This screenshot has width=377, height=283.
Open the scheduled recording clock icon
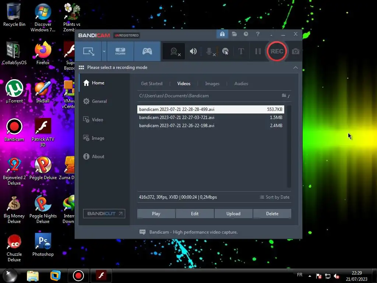pos(246,34)
